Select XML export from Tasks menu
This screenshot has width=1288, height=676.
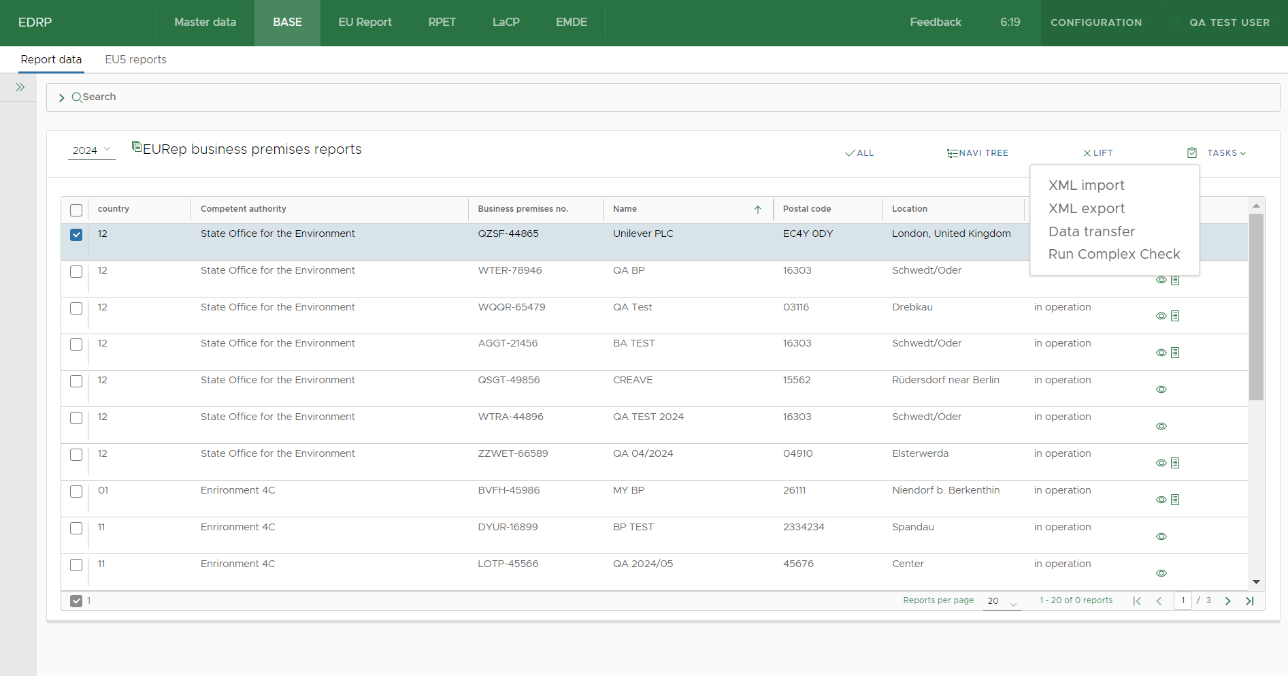[1087, 209]
